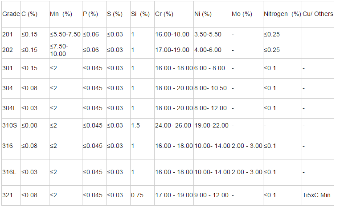Select nickel range 8.00- 10.50
This screenshot has width=340, height=207.
210,88
